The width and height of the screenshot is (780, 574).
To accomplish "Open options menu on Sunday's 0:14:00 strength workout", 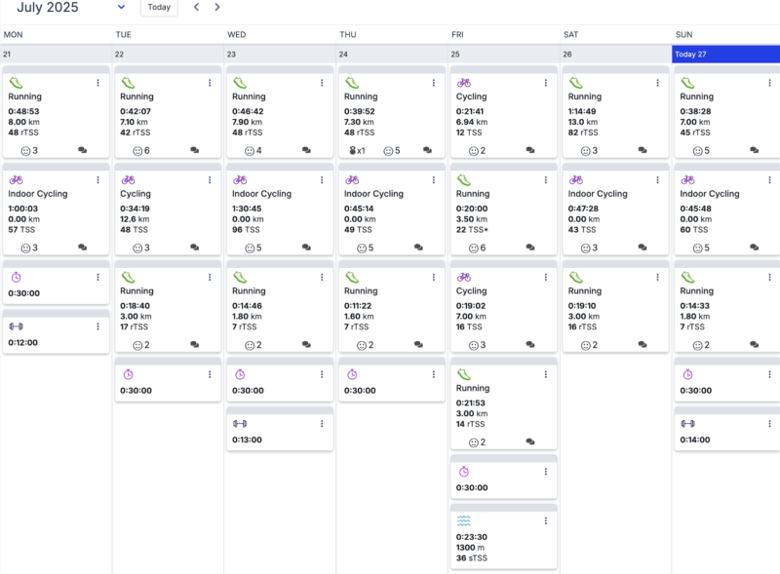I will pos(769,424).
